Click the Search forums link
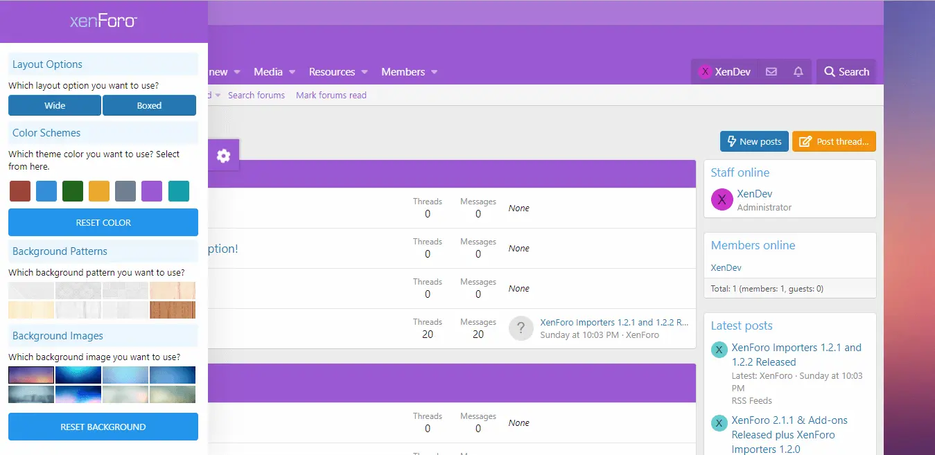 (256, 95)
